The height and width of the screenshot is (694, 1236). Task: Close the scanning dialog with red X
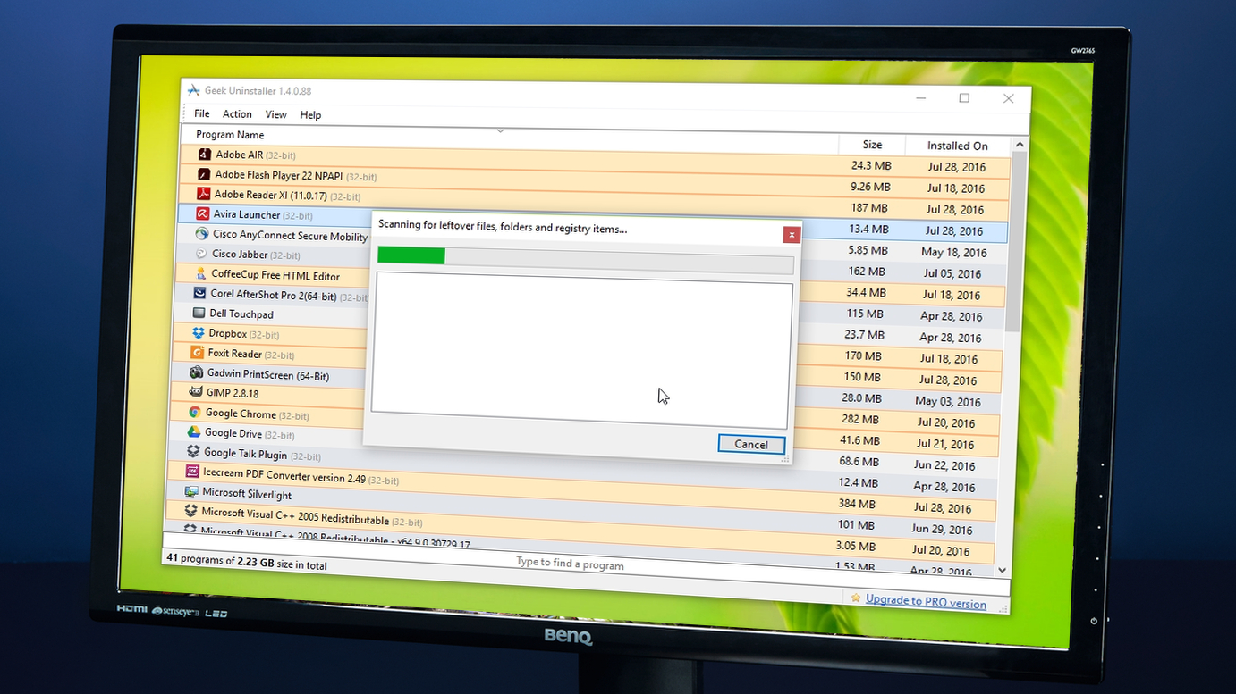click(792, 235)
